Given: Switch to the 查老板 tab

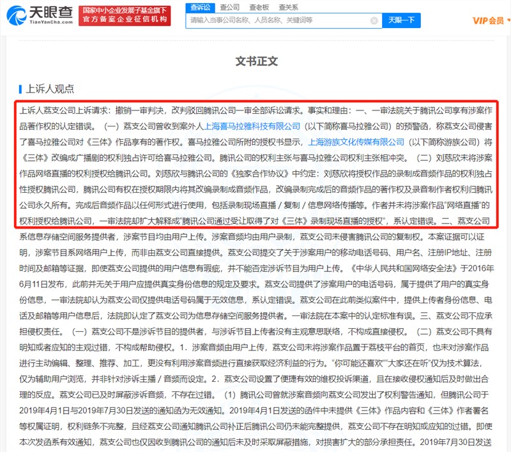Looking at the screenshot, I should (259, 7).
